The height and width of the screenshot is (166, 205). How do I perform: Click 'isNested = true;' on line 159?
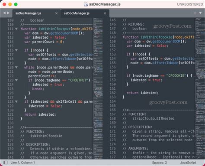click(x=146, y=80)
